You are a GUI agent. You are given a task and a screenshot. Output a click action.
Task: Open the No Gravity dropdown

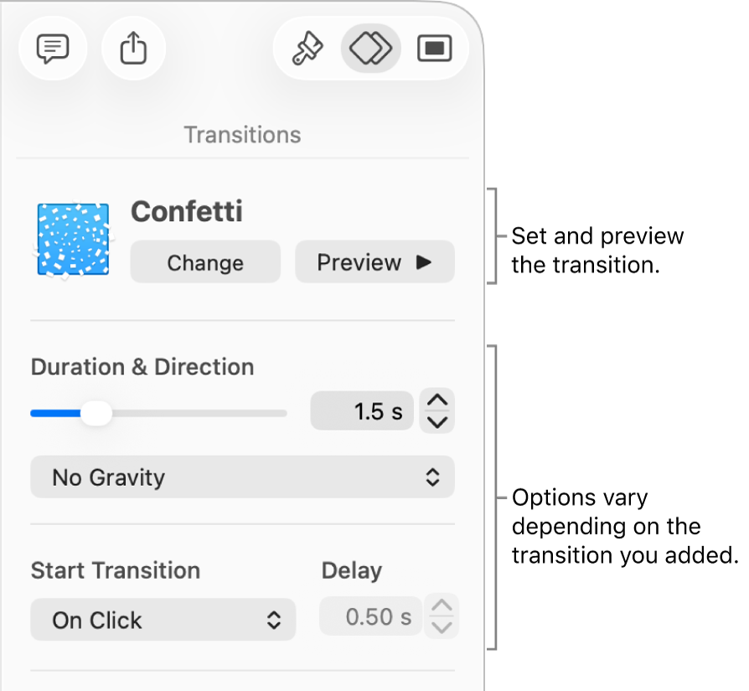242,477
